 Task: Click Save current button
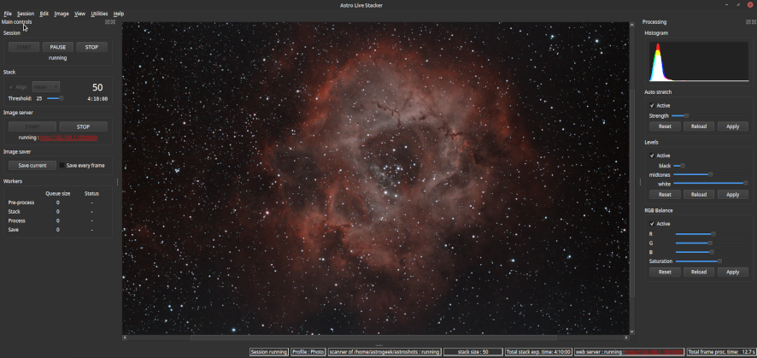[x=32, y=166]
